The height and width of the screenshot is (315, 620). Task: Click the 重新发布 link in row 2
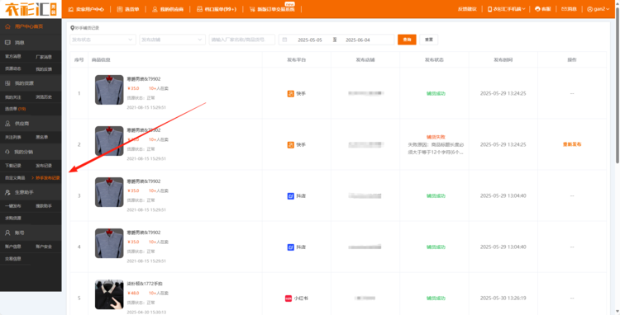click(x=572, y=144)
